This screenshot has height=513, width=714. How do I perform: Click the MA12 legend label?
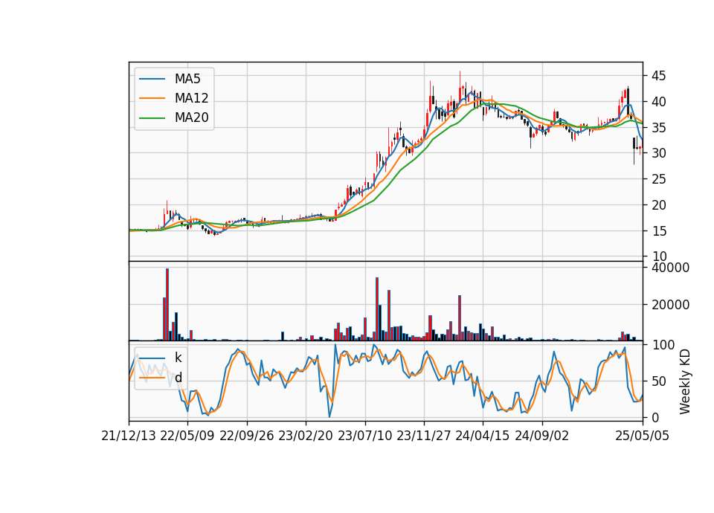191,98
